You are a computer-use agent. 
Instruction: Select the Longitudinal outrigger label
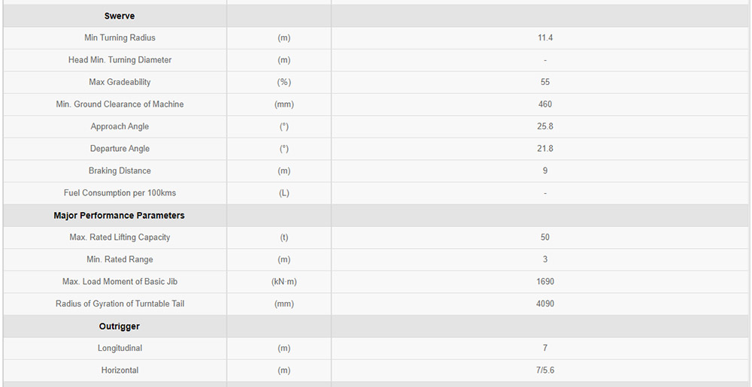coord(120,348)
